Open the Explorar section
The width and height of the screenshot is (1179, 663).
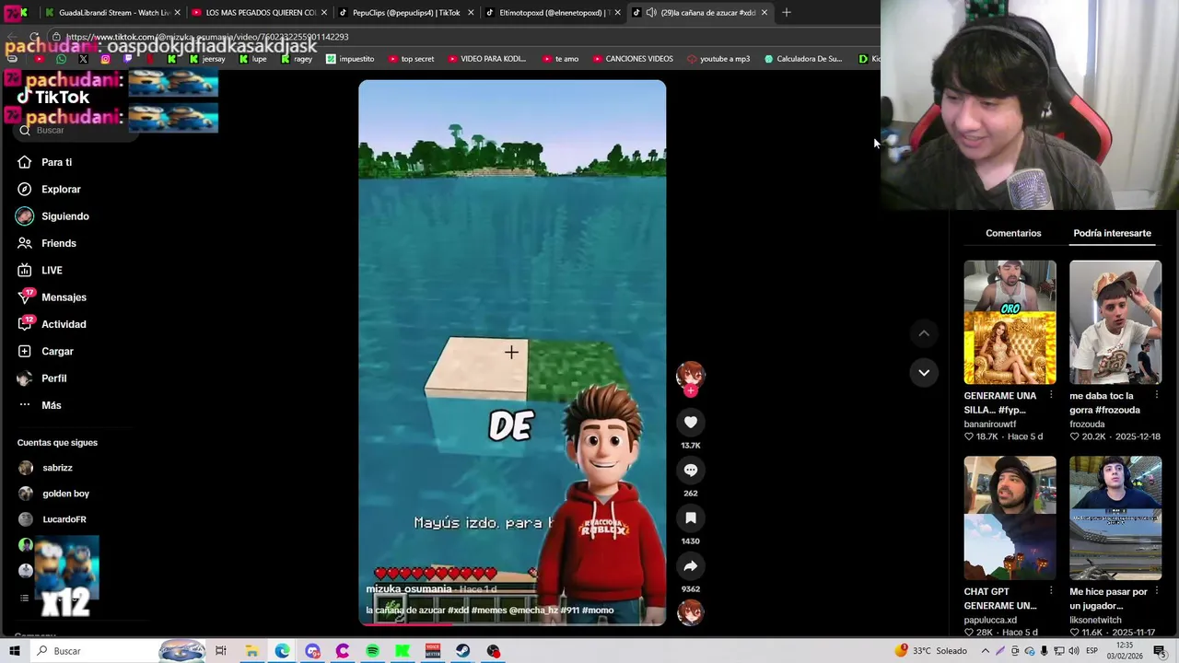click(49, 189)
